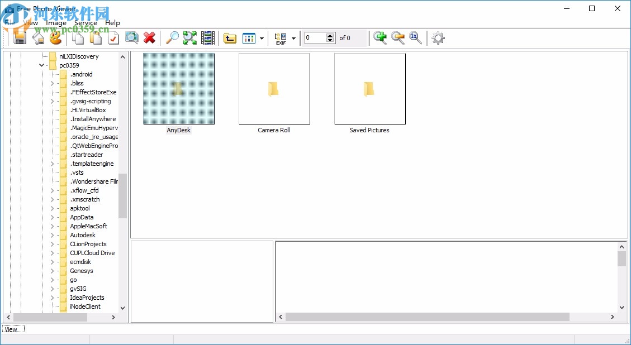Screen dimensions: 631x345
Task: Click the EXIF info icon
Action: click(281, 39)
